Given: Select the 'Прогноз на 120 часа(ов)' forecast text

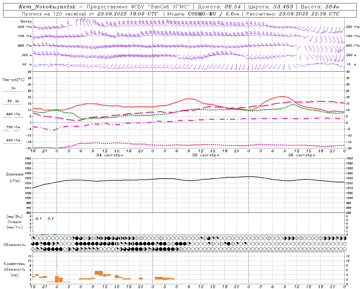Looking at the screenshot, I should 54,14.
